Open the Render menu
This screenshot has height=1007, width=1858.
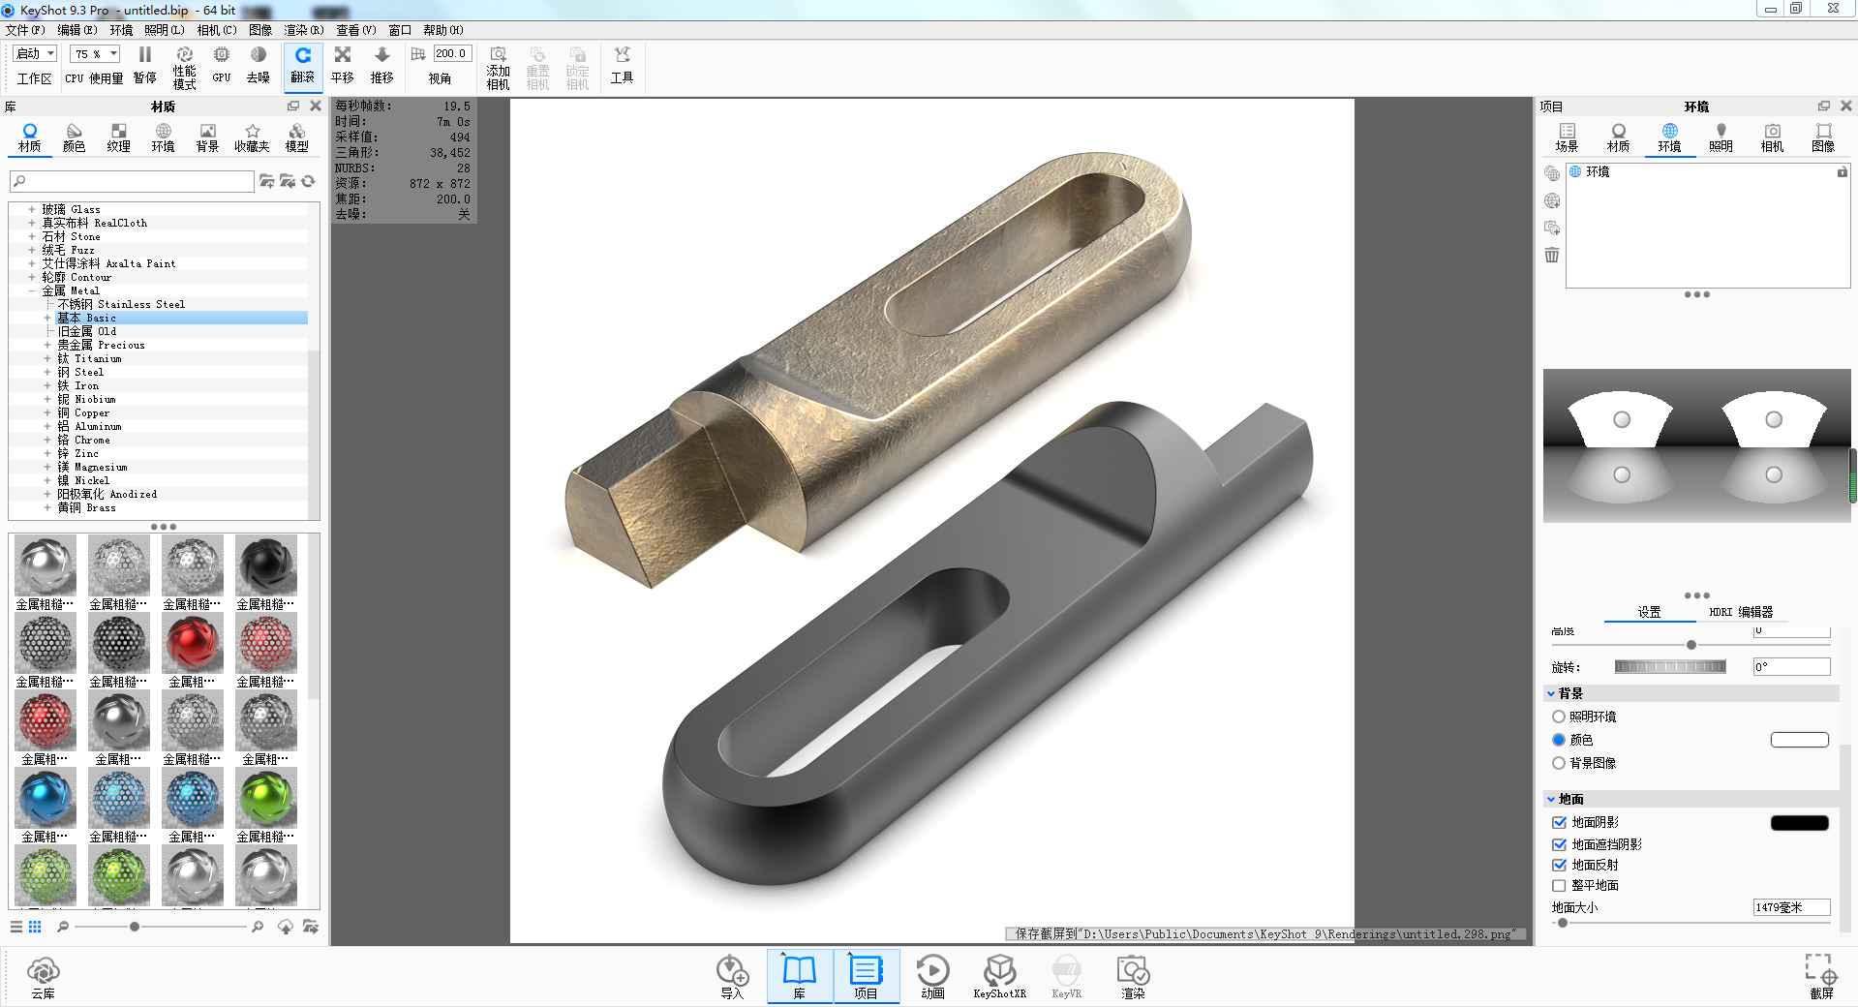[303, 30]
